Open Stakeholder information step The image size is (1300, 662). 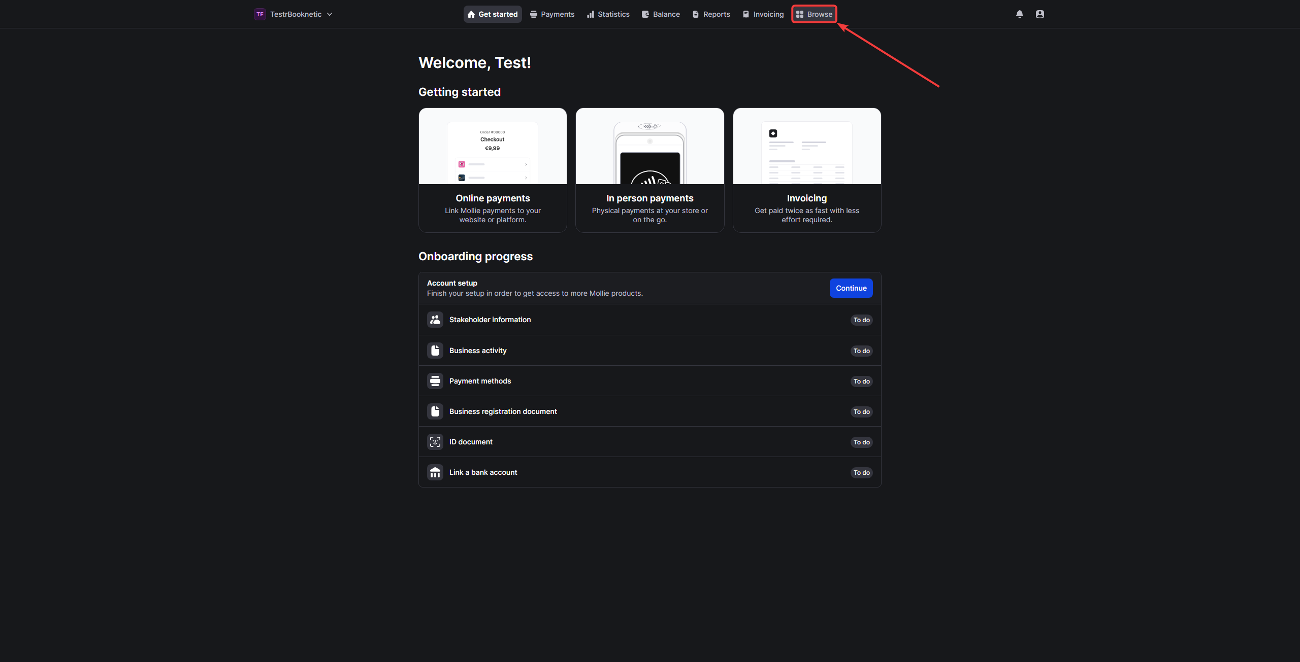click(x=649, y=320)
